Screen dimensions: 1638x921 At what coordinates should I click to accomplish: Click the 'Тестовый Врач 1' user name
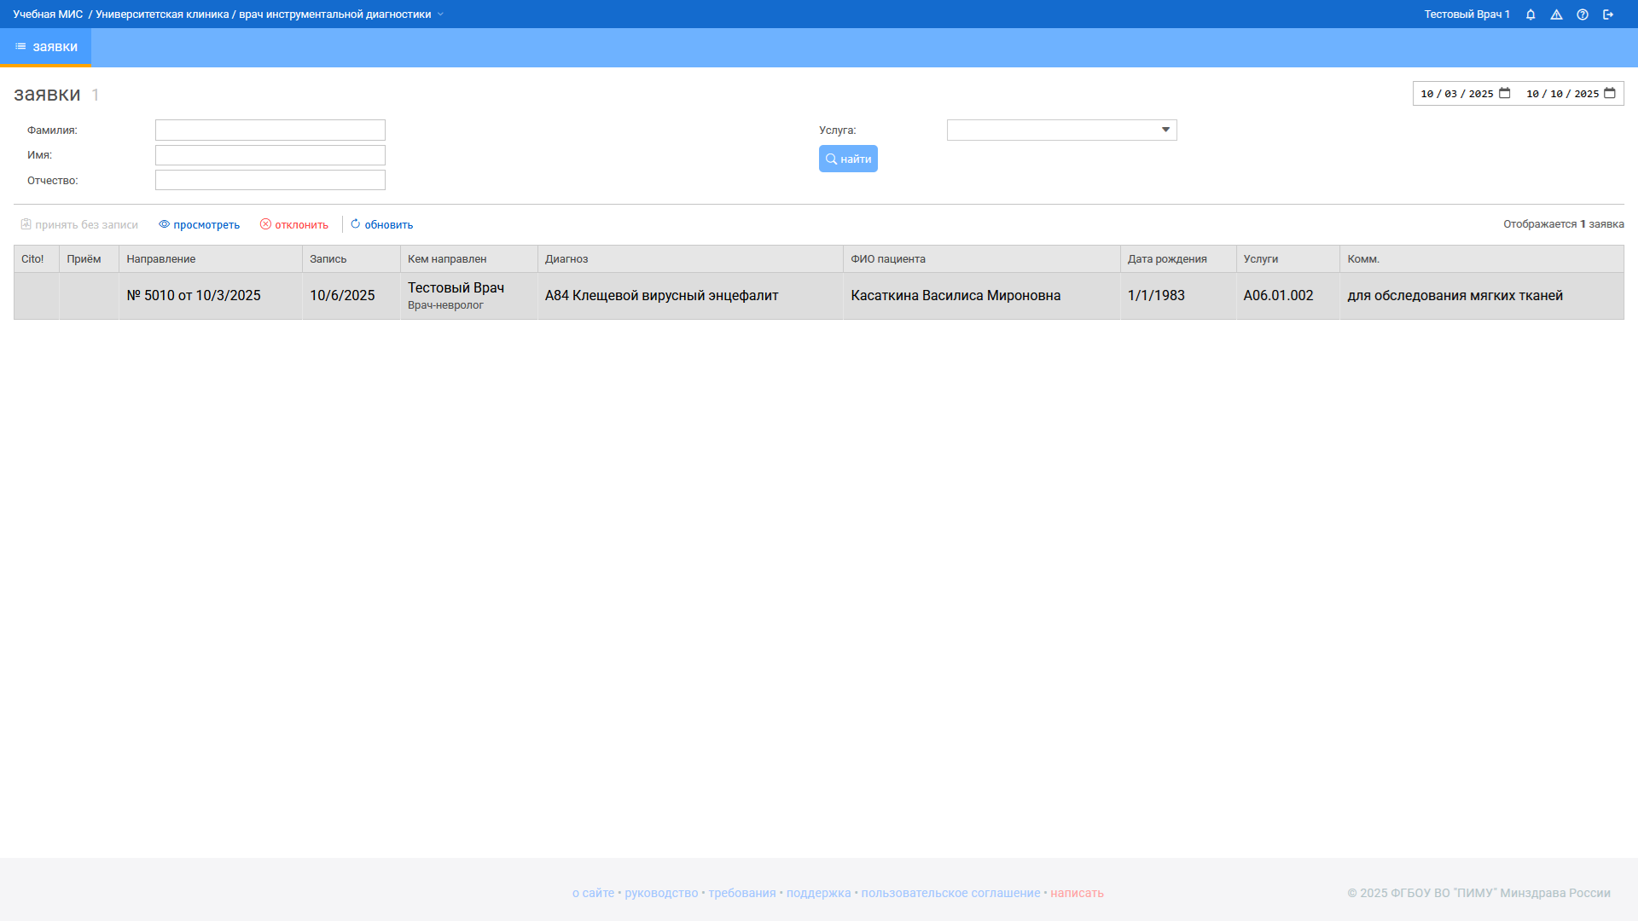tap(1467, 14)
